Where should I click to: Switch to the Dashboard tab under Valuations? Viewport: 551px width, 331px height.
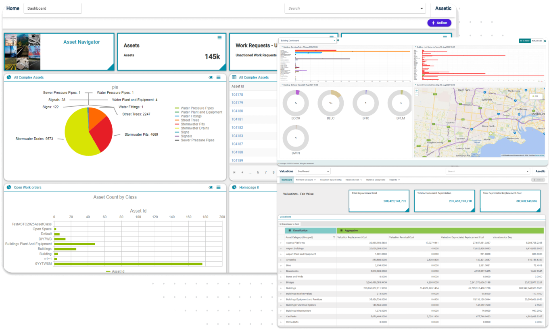pyautogui.click(x=286, y=180)
